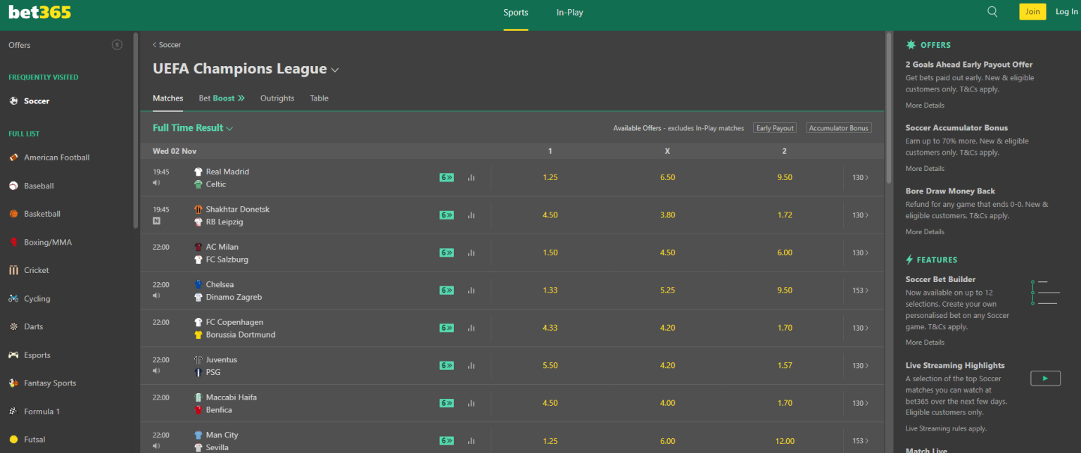Click the audio commentary speaker for Juventus vs PSG

point(156,371)
